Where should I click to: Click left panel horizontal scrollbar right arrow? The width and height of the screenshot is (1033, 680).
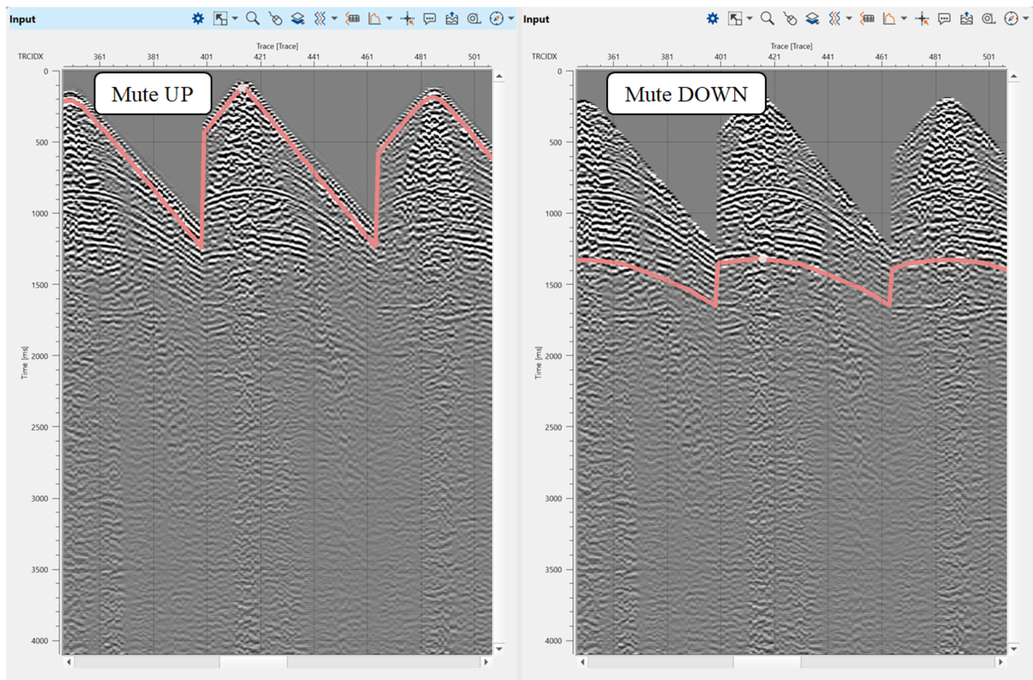click(486, 662)
